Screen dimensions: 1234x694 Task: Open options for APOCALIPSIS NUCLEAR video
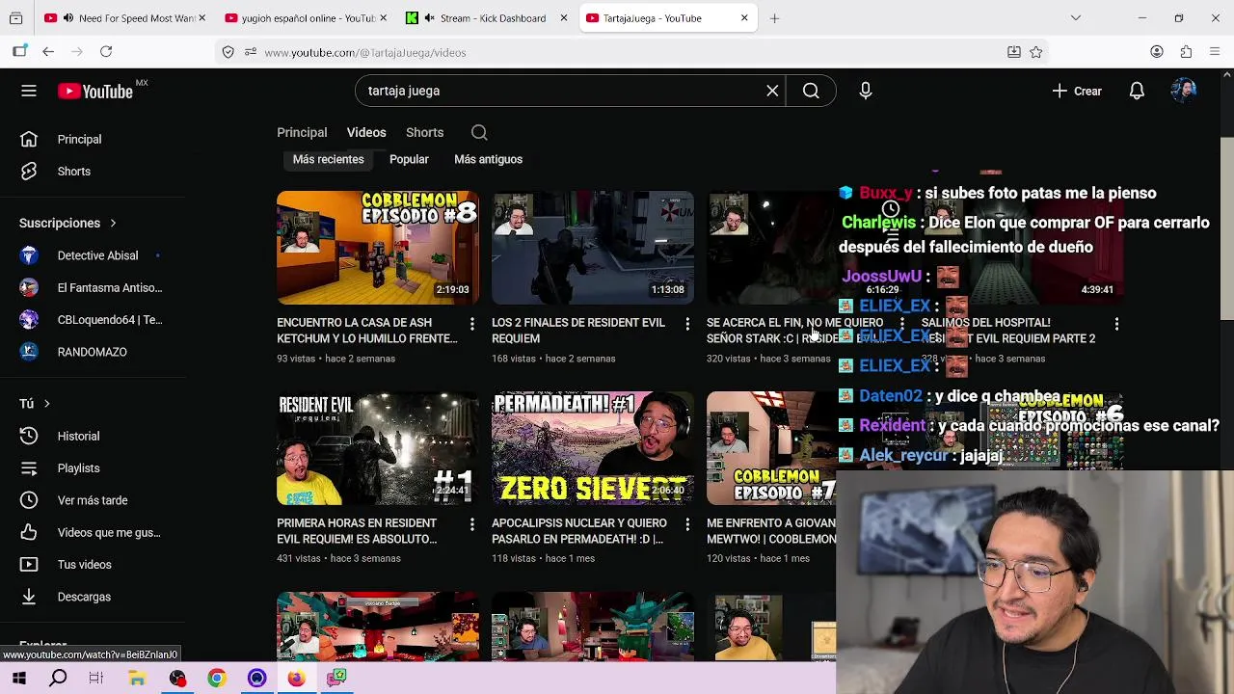coord(687,524)
